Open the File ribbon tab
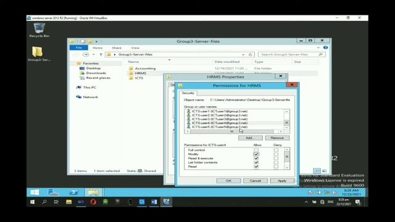The height and width of the screenshot is (222, 395). [x=79, y=47]
